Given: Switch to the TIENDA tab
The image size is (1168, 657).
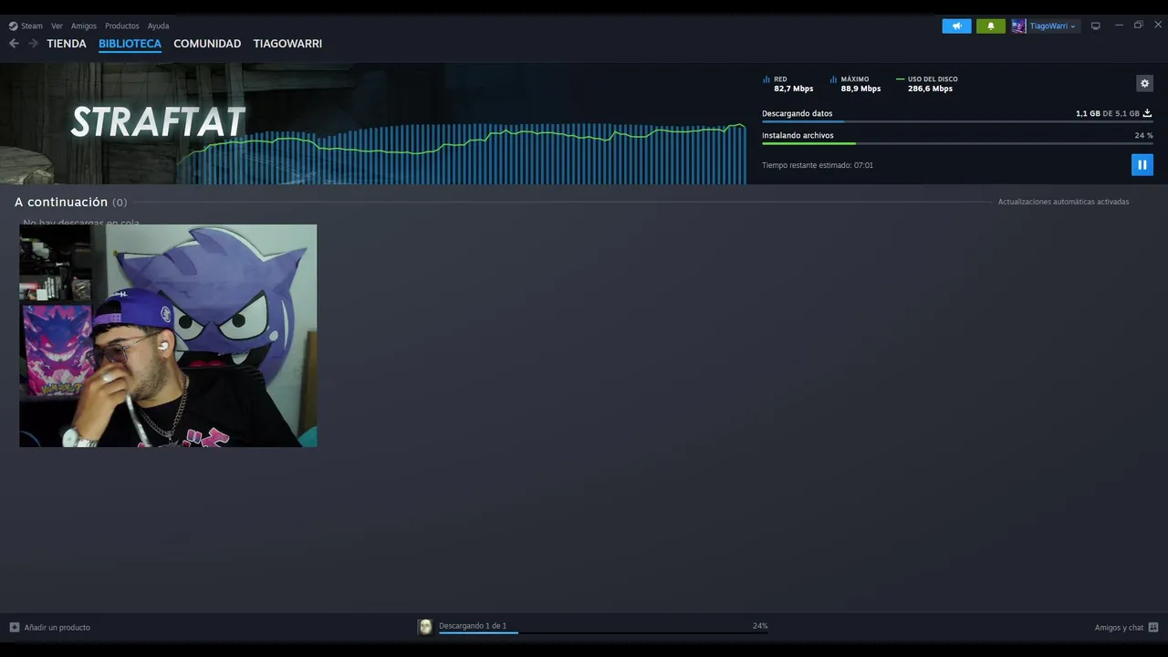Looking at the screenshot, I should click(67, 44).
